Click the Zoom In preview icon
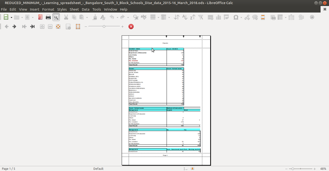Image resolution: width=329 pixels, height=171 pixels. tap(42, 27)
